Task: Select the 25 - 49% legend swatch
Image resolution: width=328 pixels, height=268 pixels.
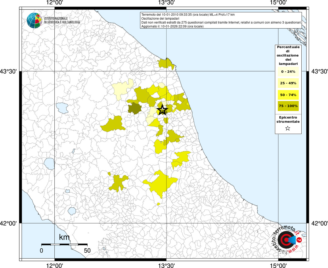Action: click(x=288, y=83)
